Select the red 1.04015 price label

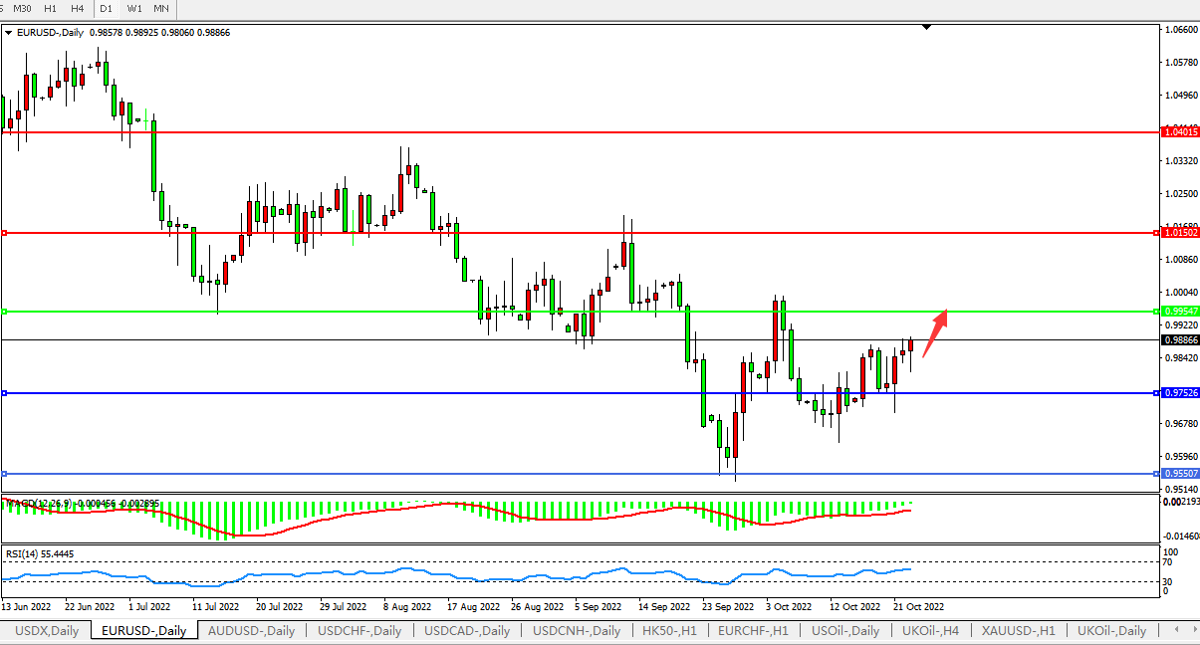[1181, 131]
